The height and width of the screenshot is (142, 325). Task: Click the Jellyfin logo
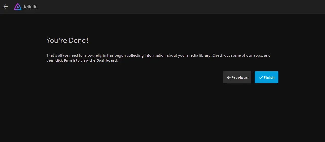tap(26, 7)
